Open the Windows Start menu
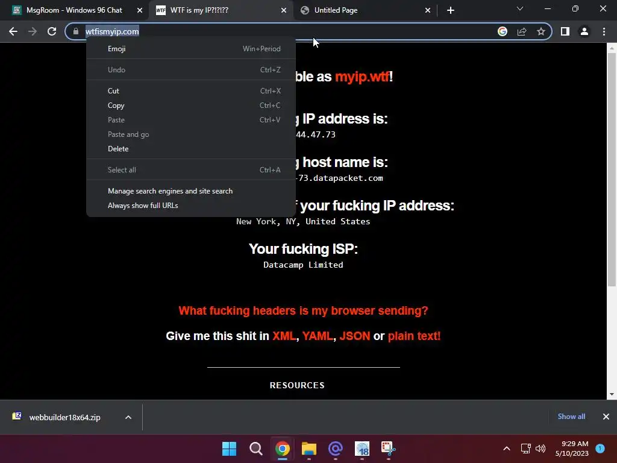This screenshot has height=463, width=617. [x=229, y=449]
